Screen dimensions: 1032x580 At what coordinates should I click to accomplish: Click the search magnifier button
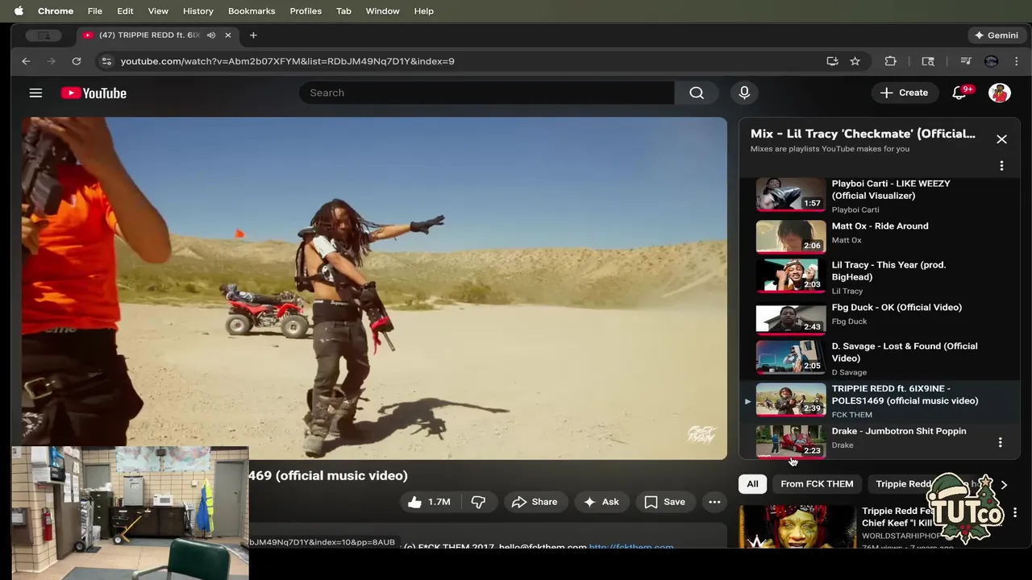coord(697,93)
